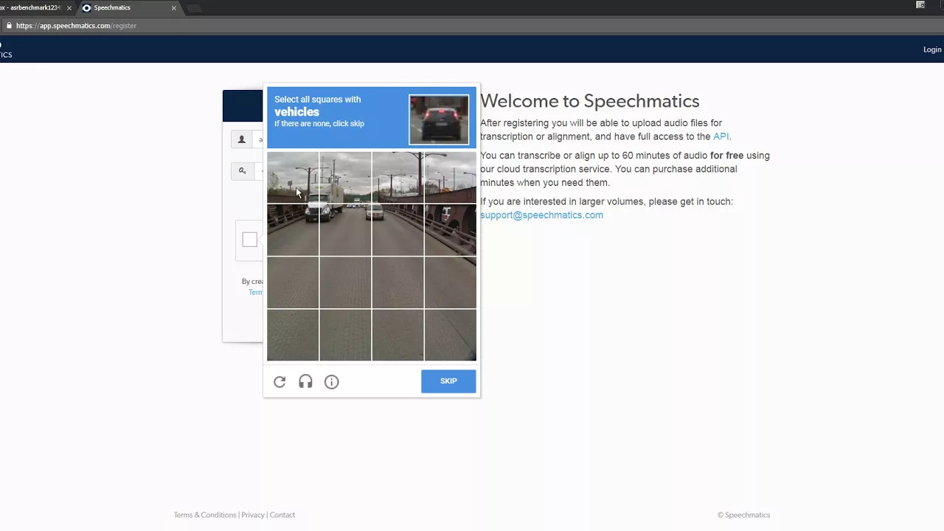Switch to the audio challenge headphones icon
Viewport: 944px width, 531px height.
point(305,381)
